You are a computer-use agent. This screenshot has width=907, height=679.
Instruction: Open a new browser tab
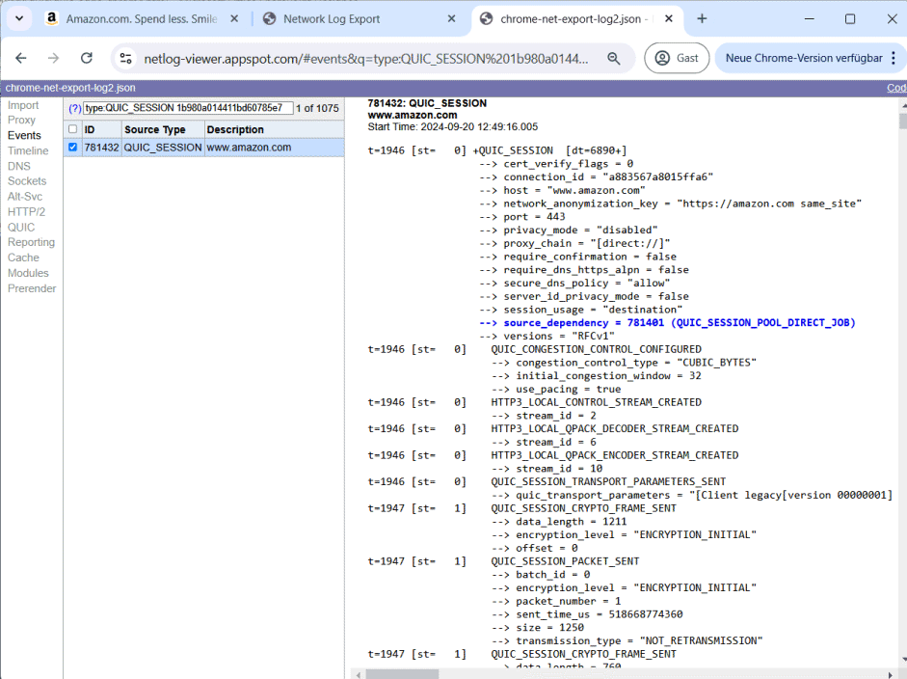click(702, 19)
